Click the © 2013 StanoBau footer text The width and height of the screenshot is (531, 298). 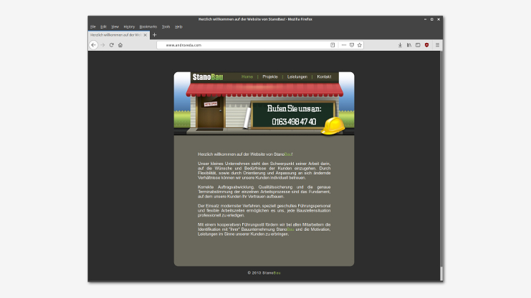[264, 273]
